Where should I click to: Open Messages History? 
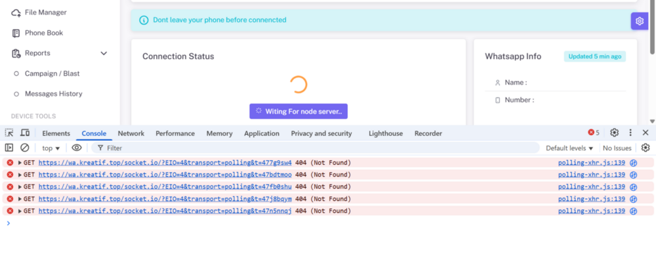pos(54,94)
